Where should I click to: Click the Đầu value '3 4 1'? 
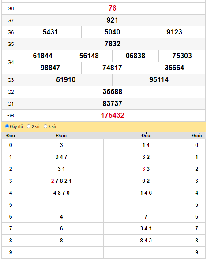point(146,229)
